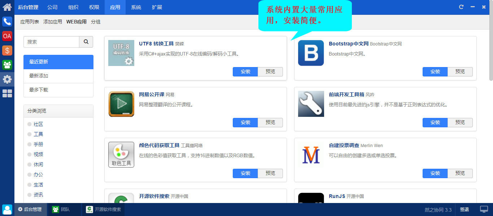Show desktop via monitor icon
Screen dimensions: 493x216
[x=484, y=210]
